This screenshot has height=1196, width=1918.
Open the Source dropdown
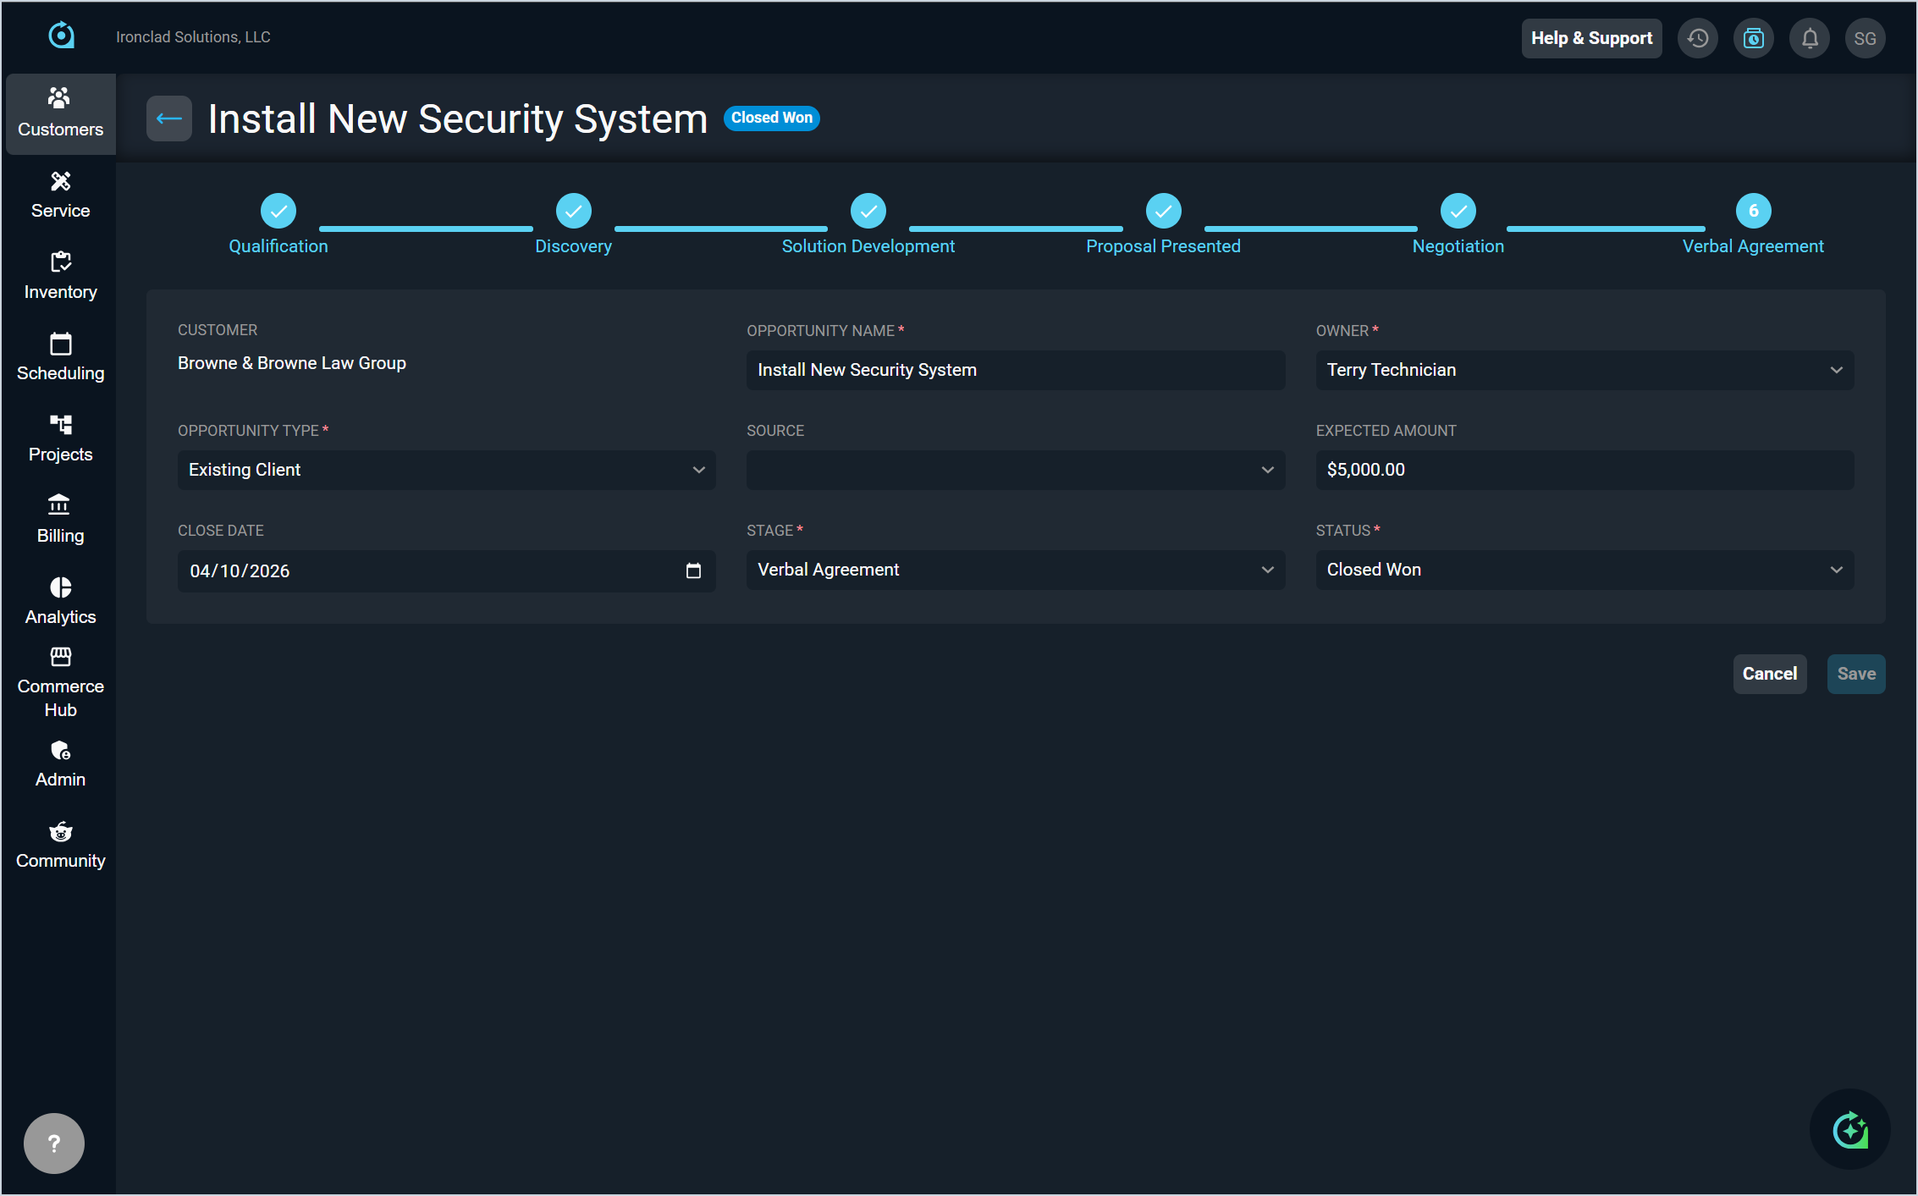coord(1015,470)
